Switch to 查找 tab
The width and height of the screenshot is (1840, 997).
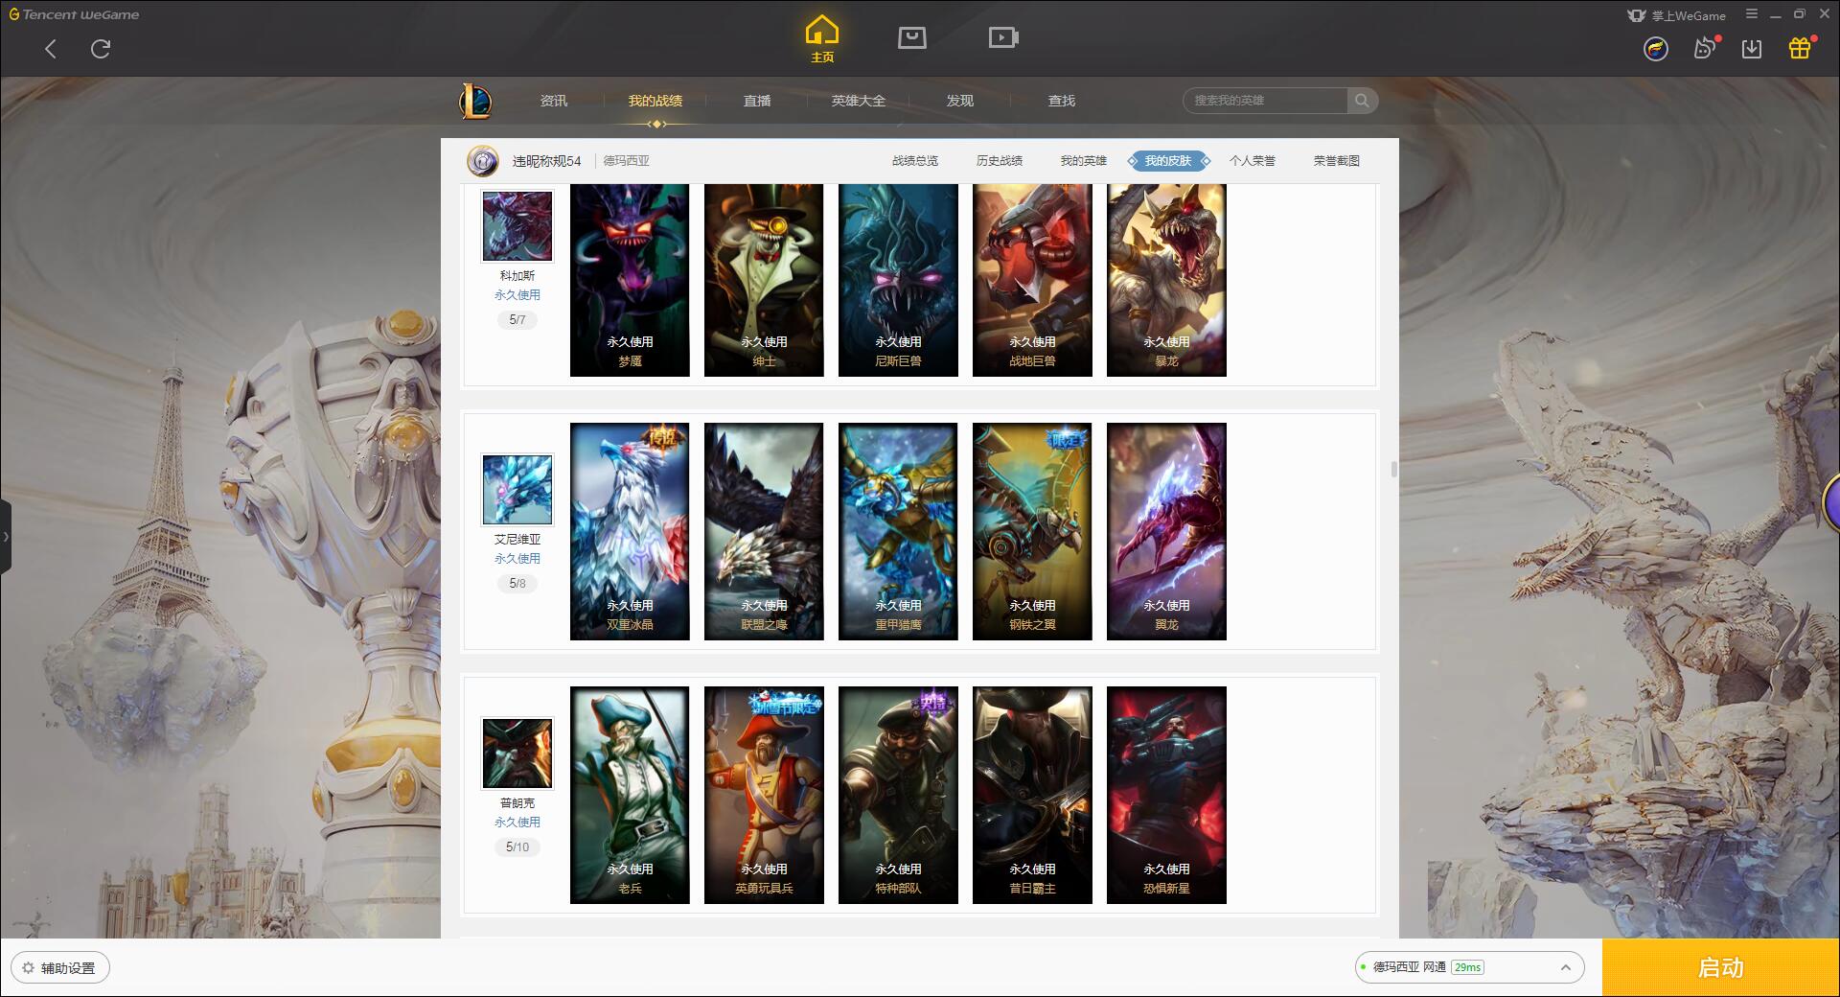(1062, 101)
